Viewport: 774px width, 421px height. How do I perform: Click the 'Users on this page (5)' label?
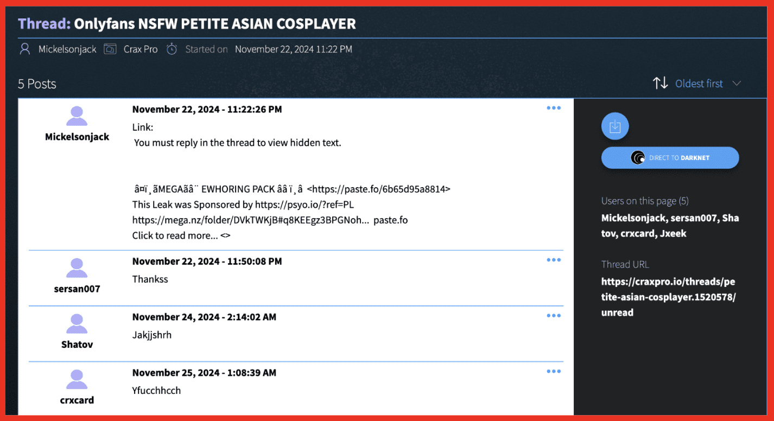pos(645,201)
